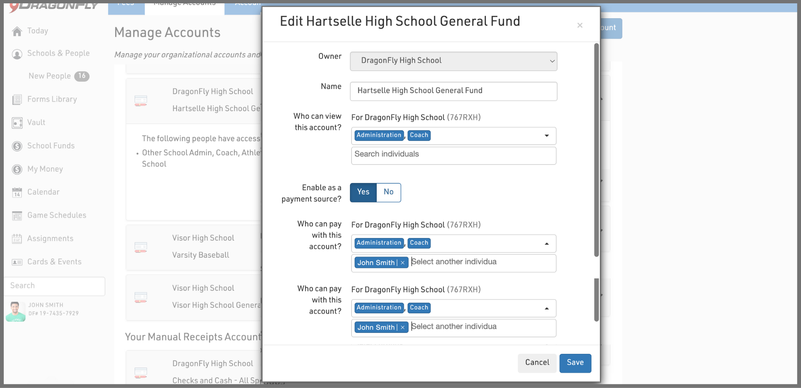This screenshot has height=388, width=801.
Task: Click the Search individuals field
Action: tap(453, 155)
